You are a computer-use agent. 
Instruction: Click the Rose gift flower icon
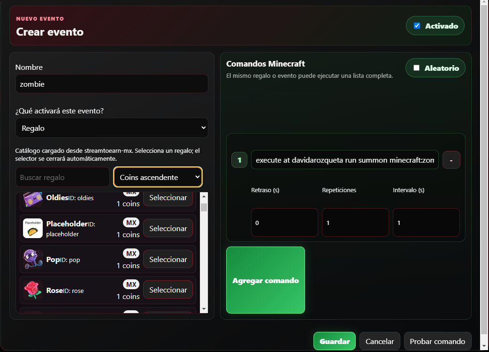point(33,290)
